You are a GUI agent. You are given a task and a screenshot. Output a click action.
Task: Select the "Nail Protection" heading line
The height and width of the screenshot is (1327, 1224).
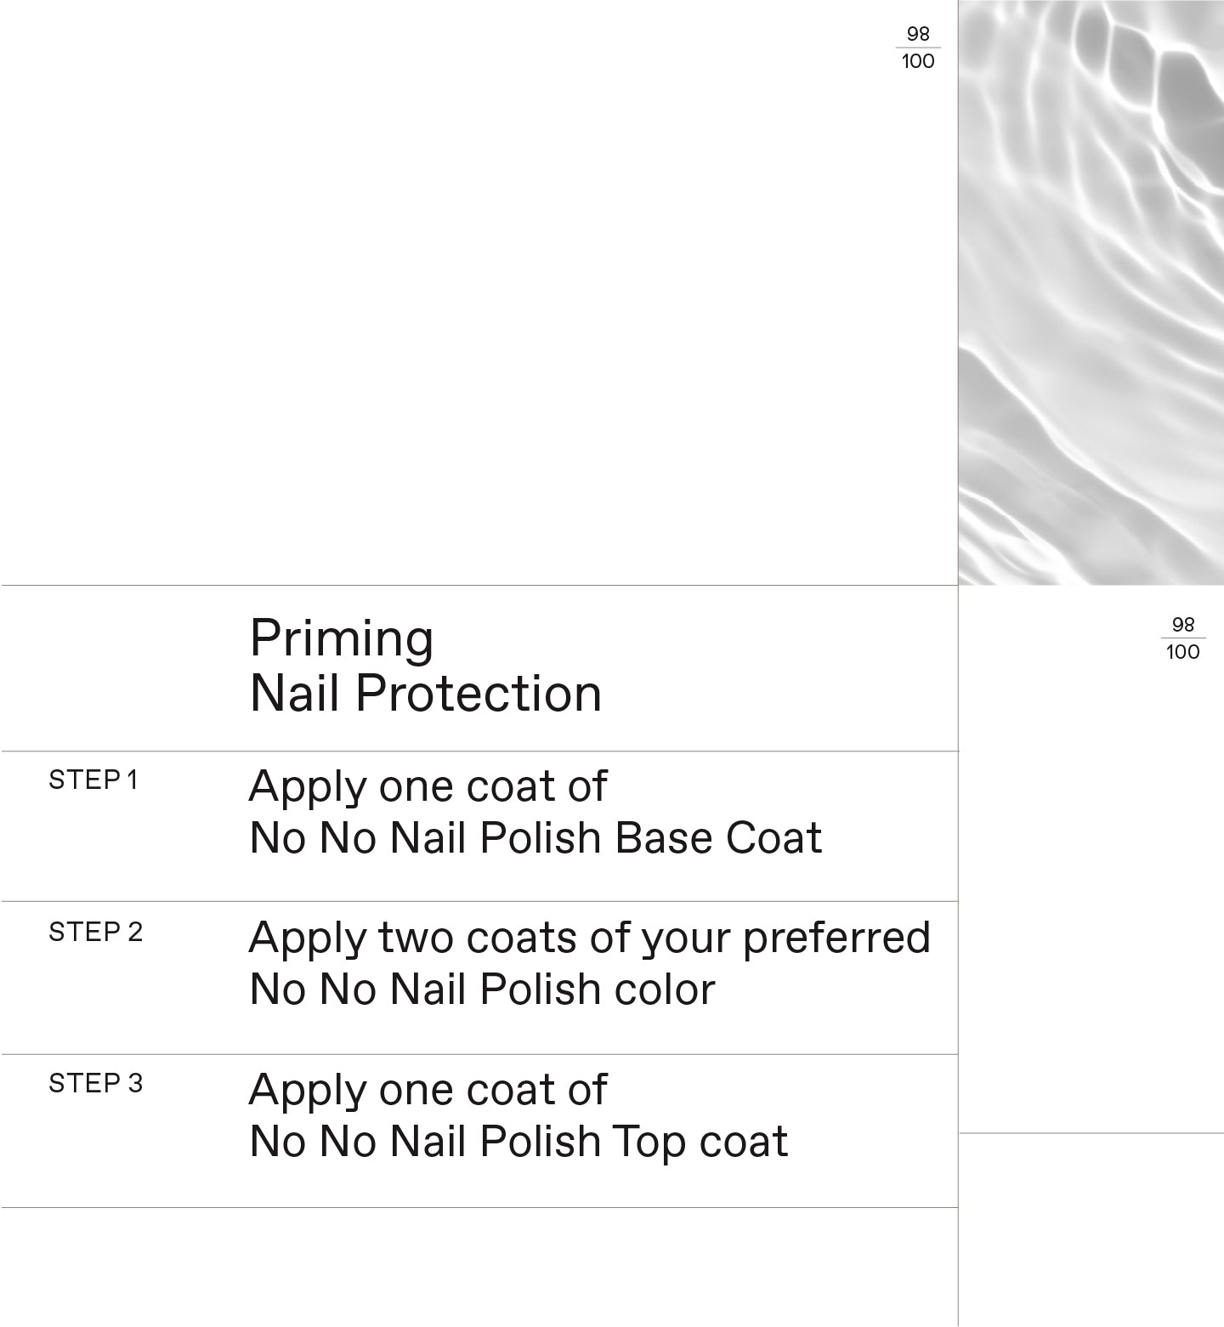point(426,694)
